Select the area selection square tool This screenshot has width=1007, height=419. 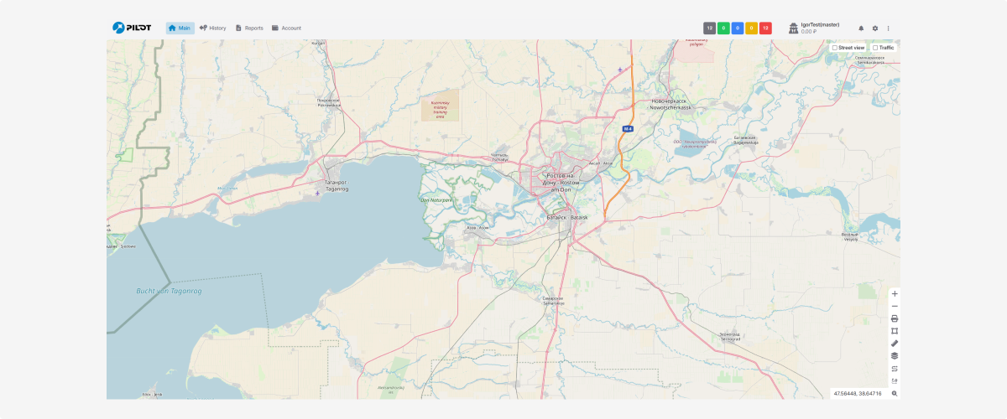(x=895, y=331)
